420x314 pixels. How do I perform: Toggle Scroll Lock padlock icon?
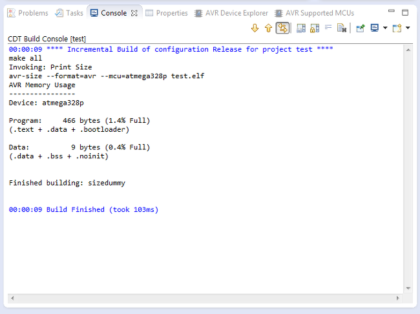click(315, 28)
